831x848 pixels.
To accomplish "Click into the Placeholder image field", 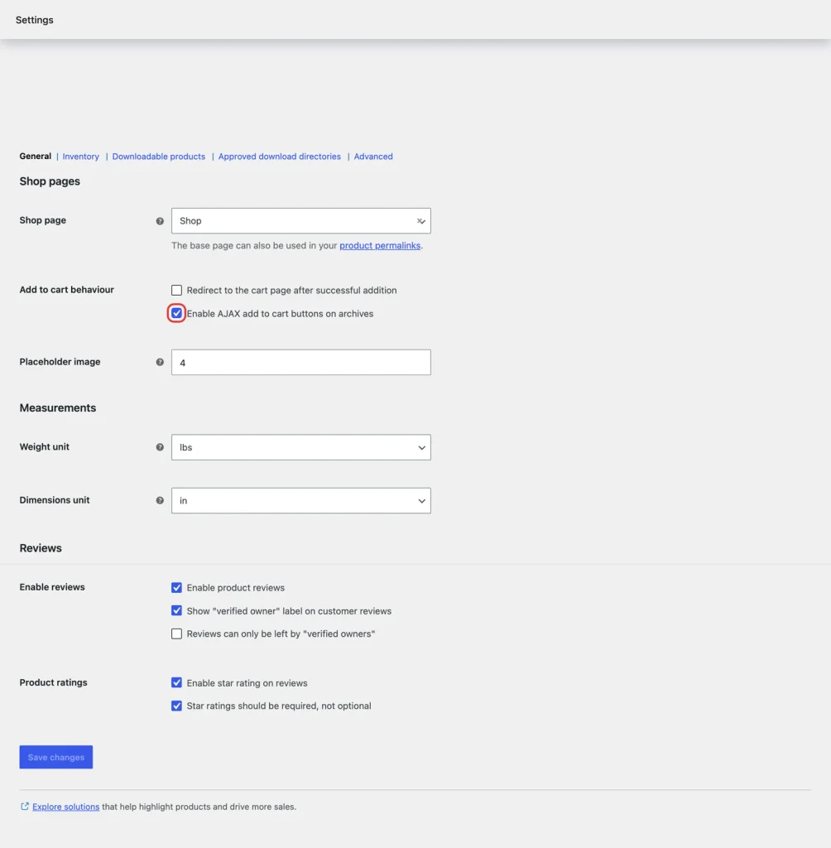I will (x=300, y=363).
